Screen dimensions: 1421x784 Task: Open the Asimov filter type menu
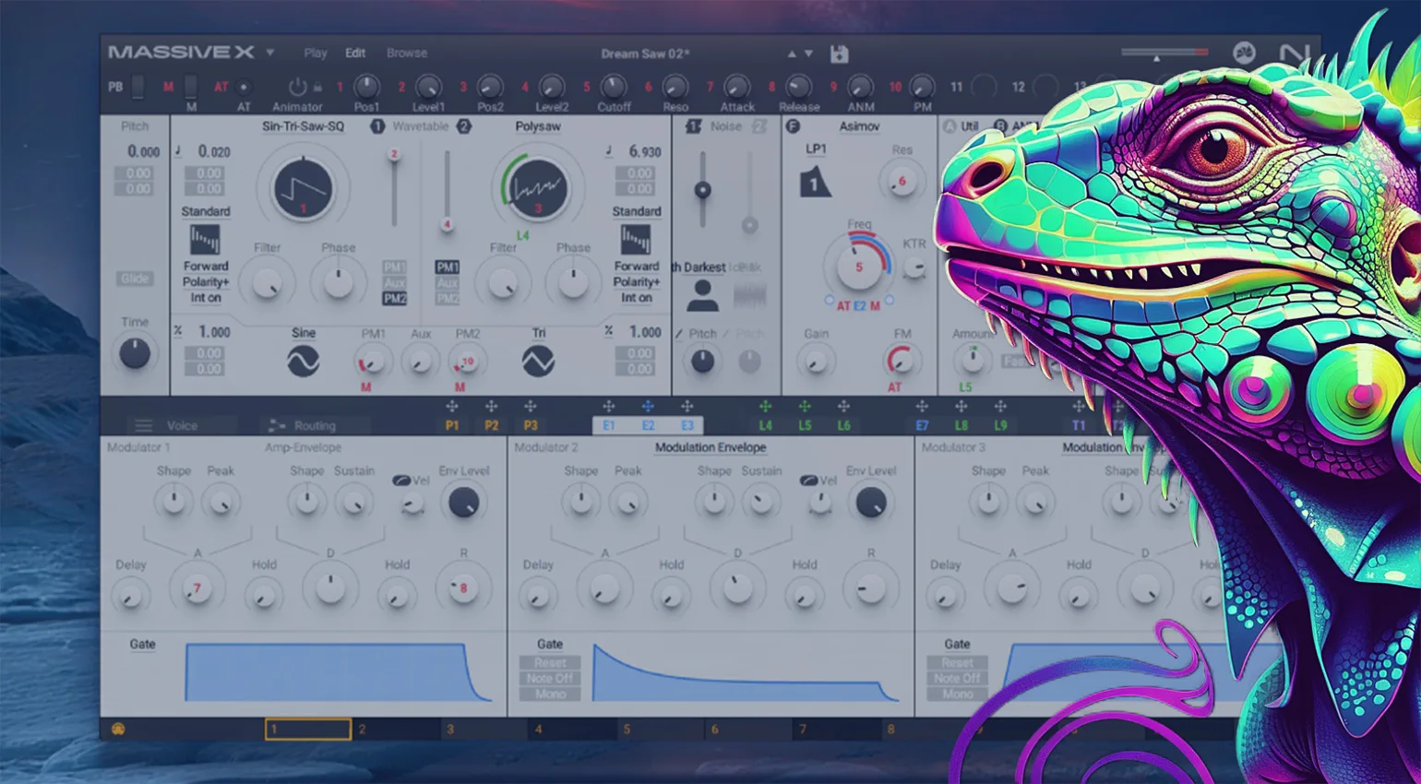pos(859,126)
